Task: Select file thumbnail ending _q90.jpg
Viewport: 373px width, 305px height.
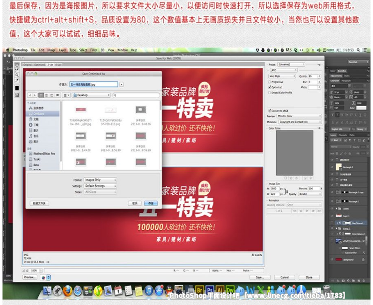Action: point(81,110)
